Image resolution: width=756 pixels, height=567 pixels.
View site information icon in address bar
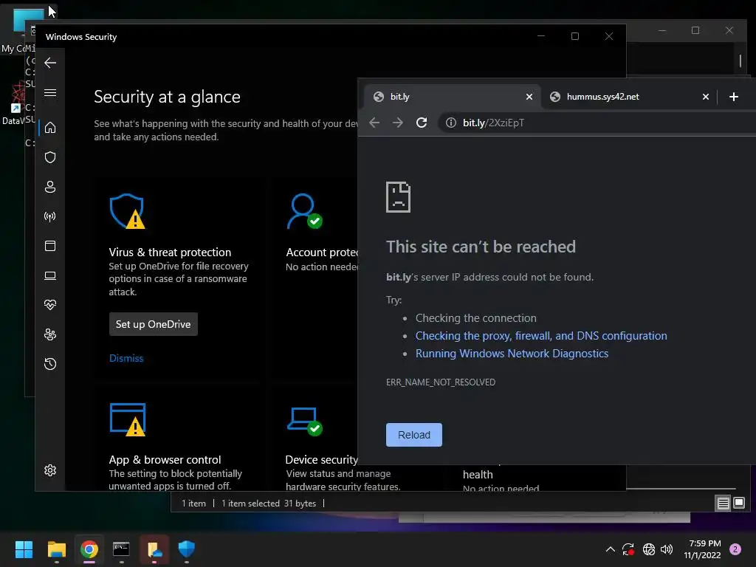451,123
